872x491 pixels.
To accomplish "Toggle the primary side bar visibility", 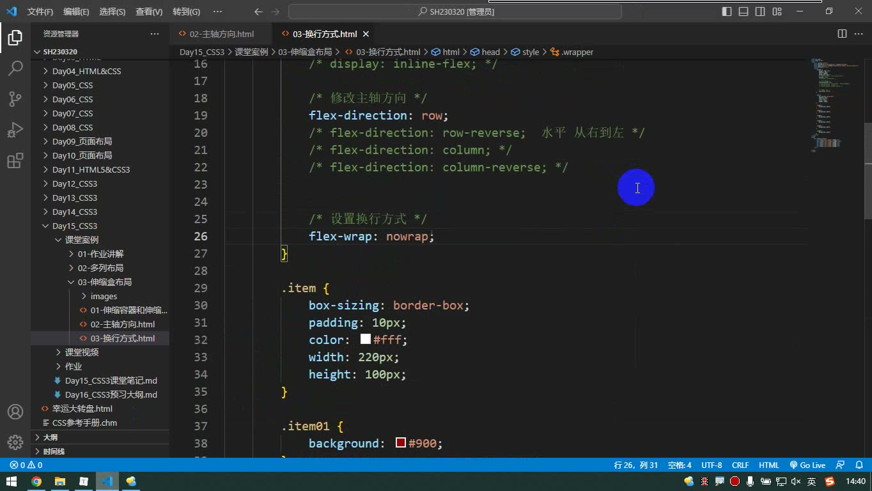I will [727, 12].
